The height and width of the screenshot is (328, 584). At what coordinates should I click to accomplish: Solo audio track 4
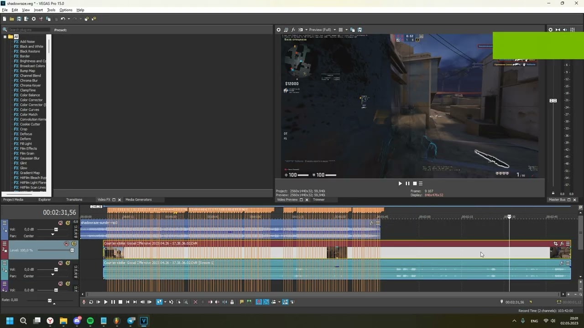pyautogui.click(x=68, y=283)
